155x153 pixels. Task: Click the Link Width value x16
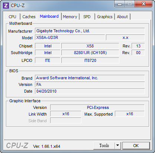click(66, 114)
